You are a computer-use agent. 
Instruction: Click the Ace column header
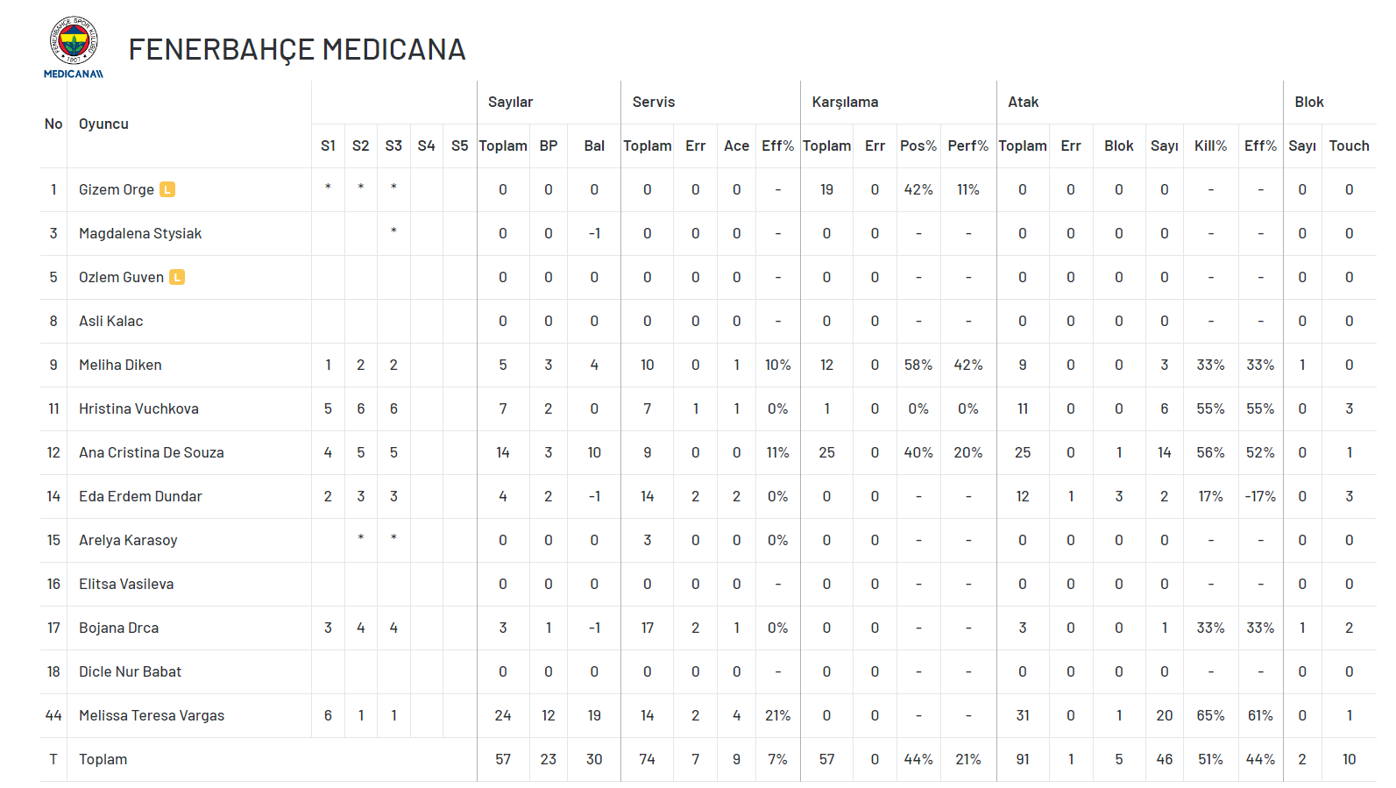pyautogui.click(x=736, y=146)
